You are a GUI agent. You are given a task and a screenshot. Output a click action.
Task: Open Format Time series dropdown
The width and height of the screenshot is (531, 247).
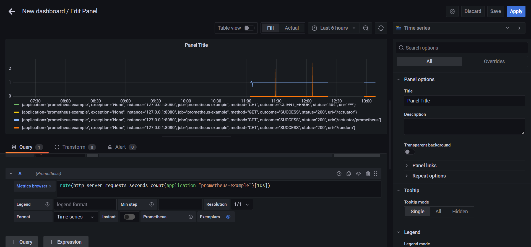(76, 217)
